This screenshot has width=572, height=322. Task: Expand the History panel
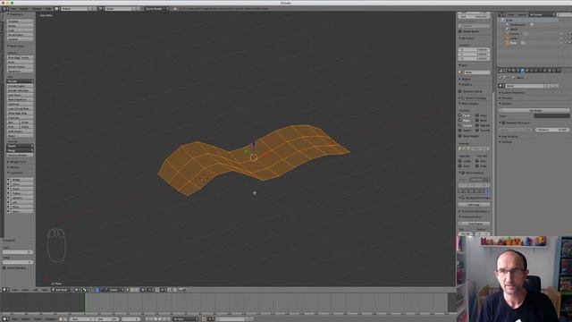tap(14, 167)
